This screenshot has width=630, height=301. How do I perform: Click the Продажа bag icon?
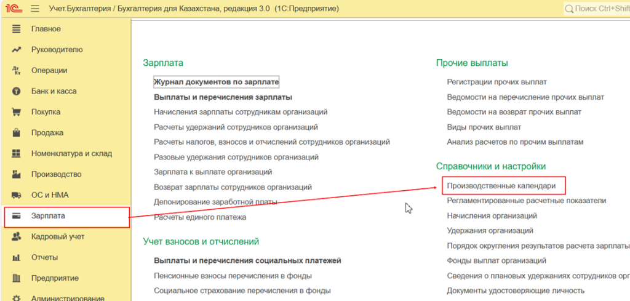click(17, 133)
